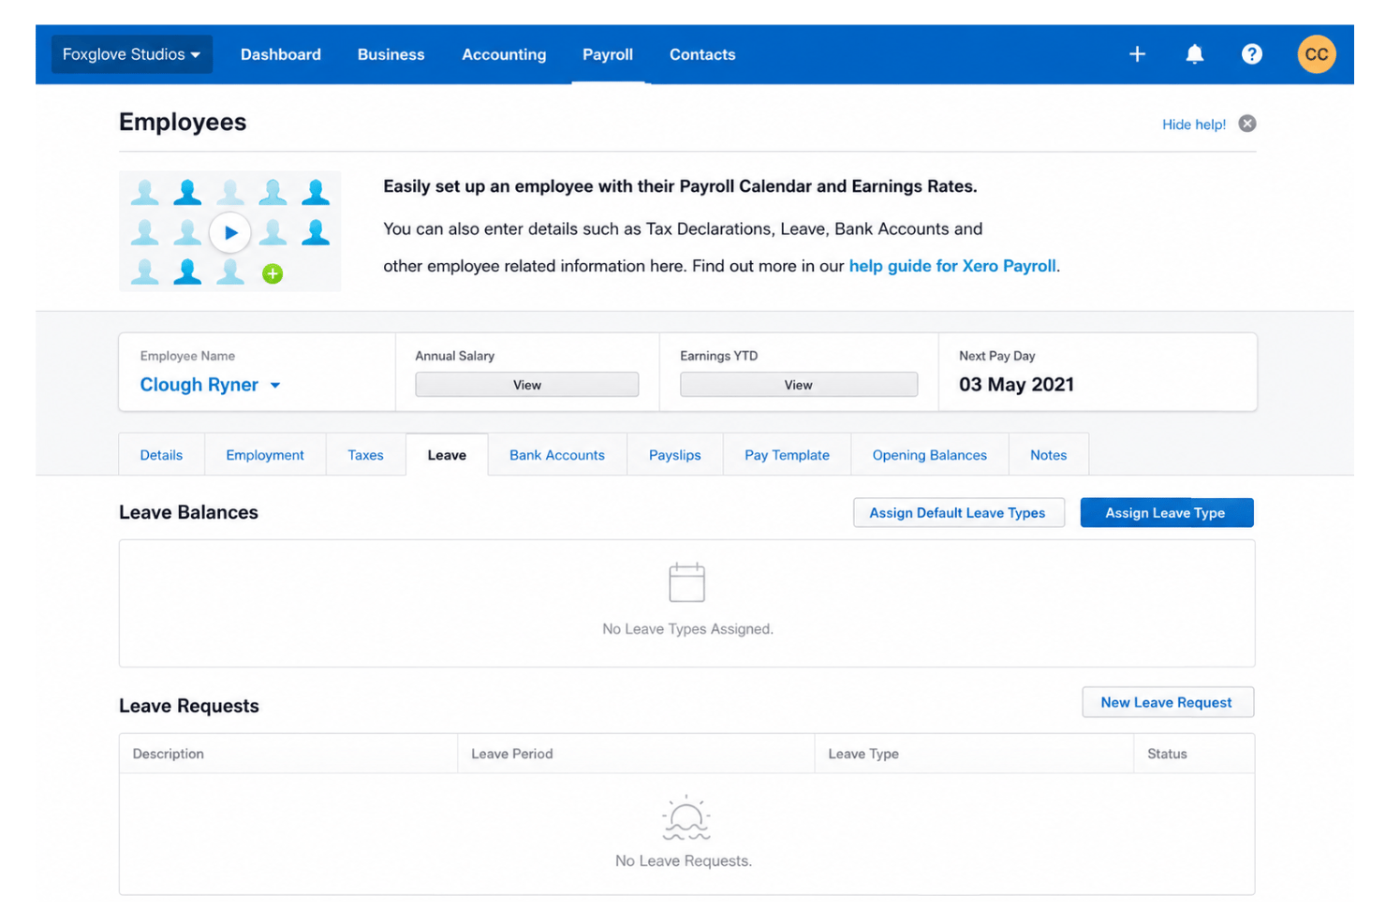
Task: View the Earnings YTD
Action: 799,385
